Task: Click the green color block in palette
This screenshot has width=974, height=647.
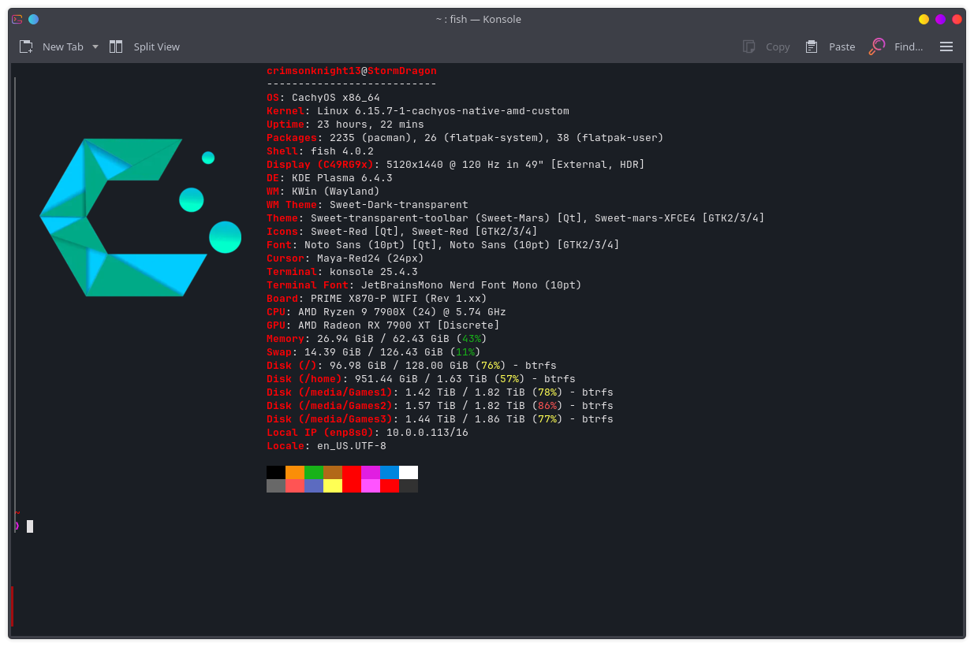Action: [314, 472]
